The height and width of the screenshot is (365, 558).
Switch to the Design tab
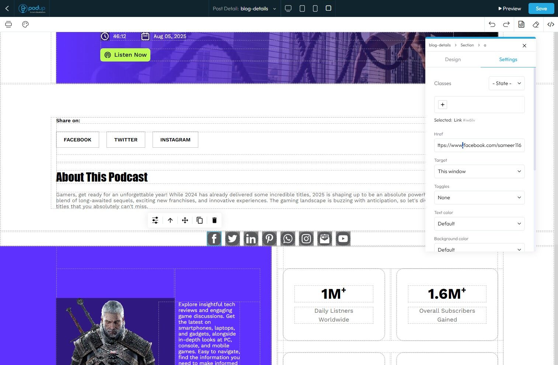tap(453, 59)
